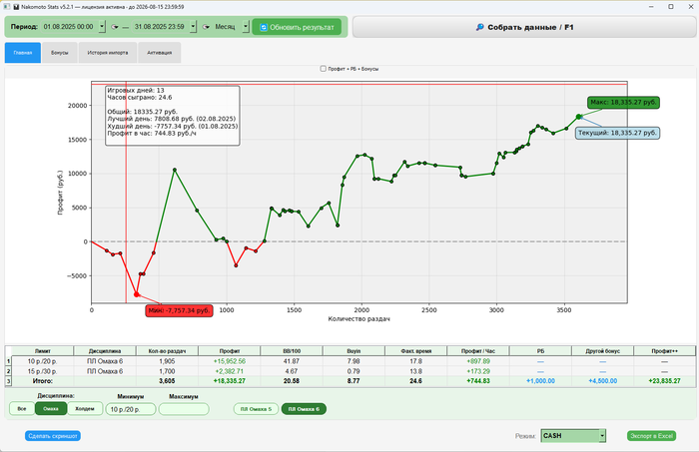Click the 15 р./30 р. limit cell
699x452 pixels.
tap(42, 371)
